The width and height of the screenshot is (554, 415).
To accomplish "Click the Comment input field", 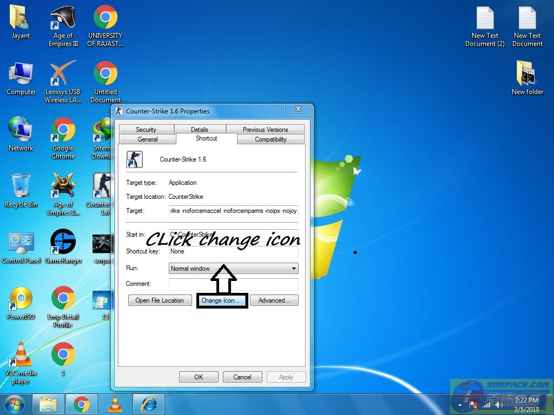I will coord(233,284).
